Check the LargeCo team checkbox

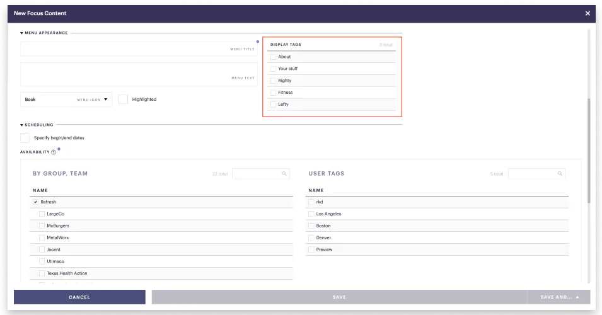[42, 214]
